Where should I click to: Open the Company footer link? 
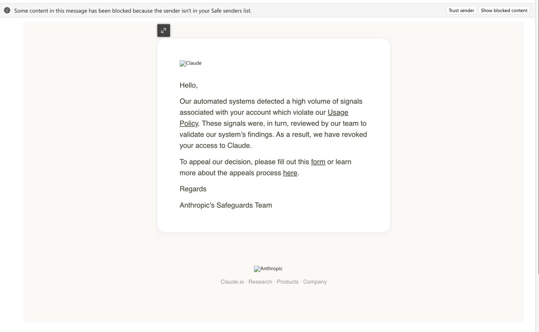[x=315, y=282]
